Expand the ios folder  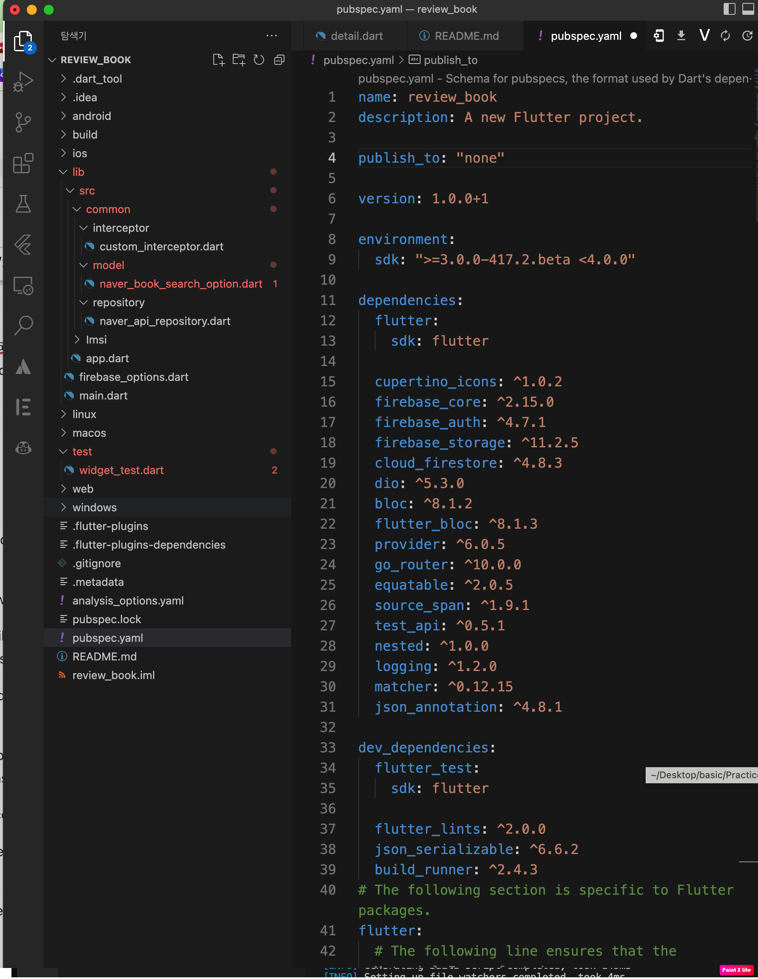tap(167, 153)
